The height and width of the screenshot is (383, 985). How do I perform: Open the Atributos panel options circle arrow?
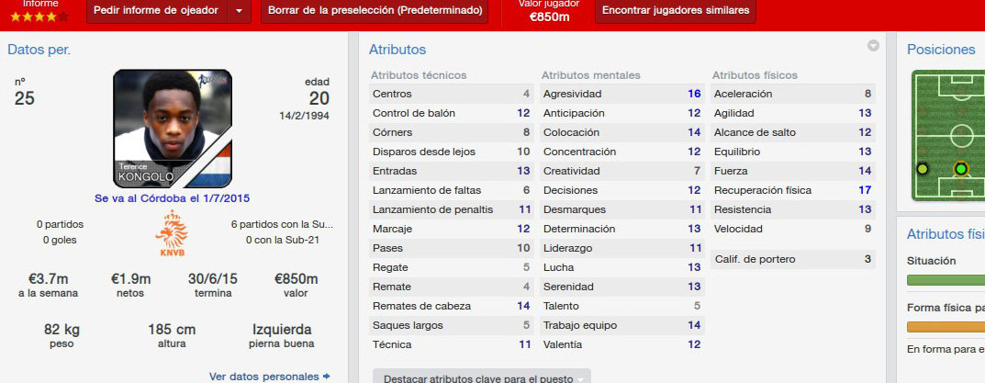[873, 45]
